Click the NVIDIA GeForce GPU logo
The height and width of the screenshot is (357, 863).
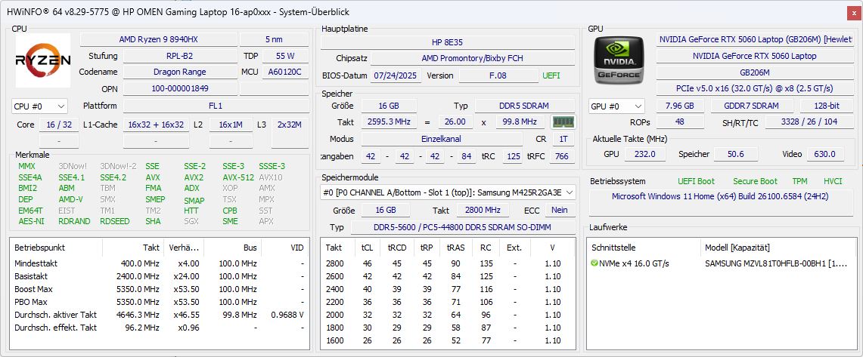[619, 61]
